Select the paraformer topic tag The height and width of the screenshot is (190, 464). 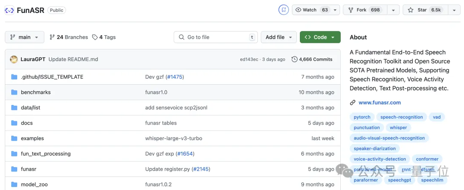[x=366, y=180]
